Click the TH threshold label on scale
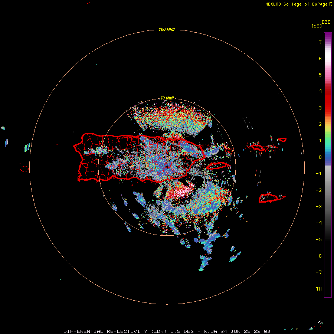The height and width of the screenshot is (334, 334). [x=319, y=289]
